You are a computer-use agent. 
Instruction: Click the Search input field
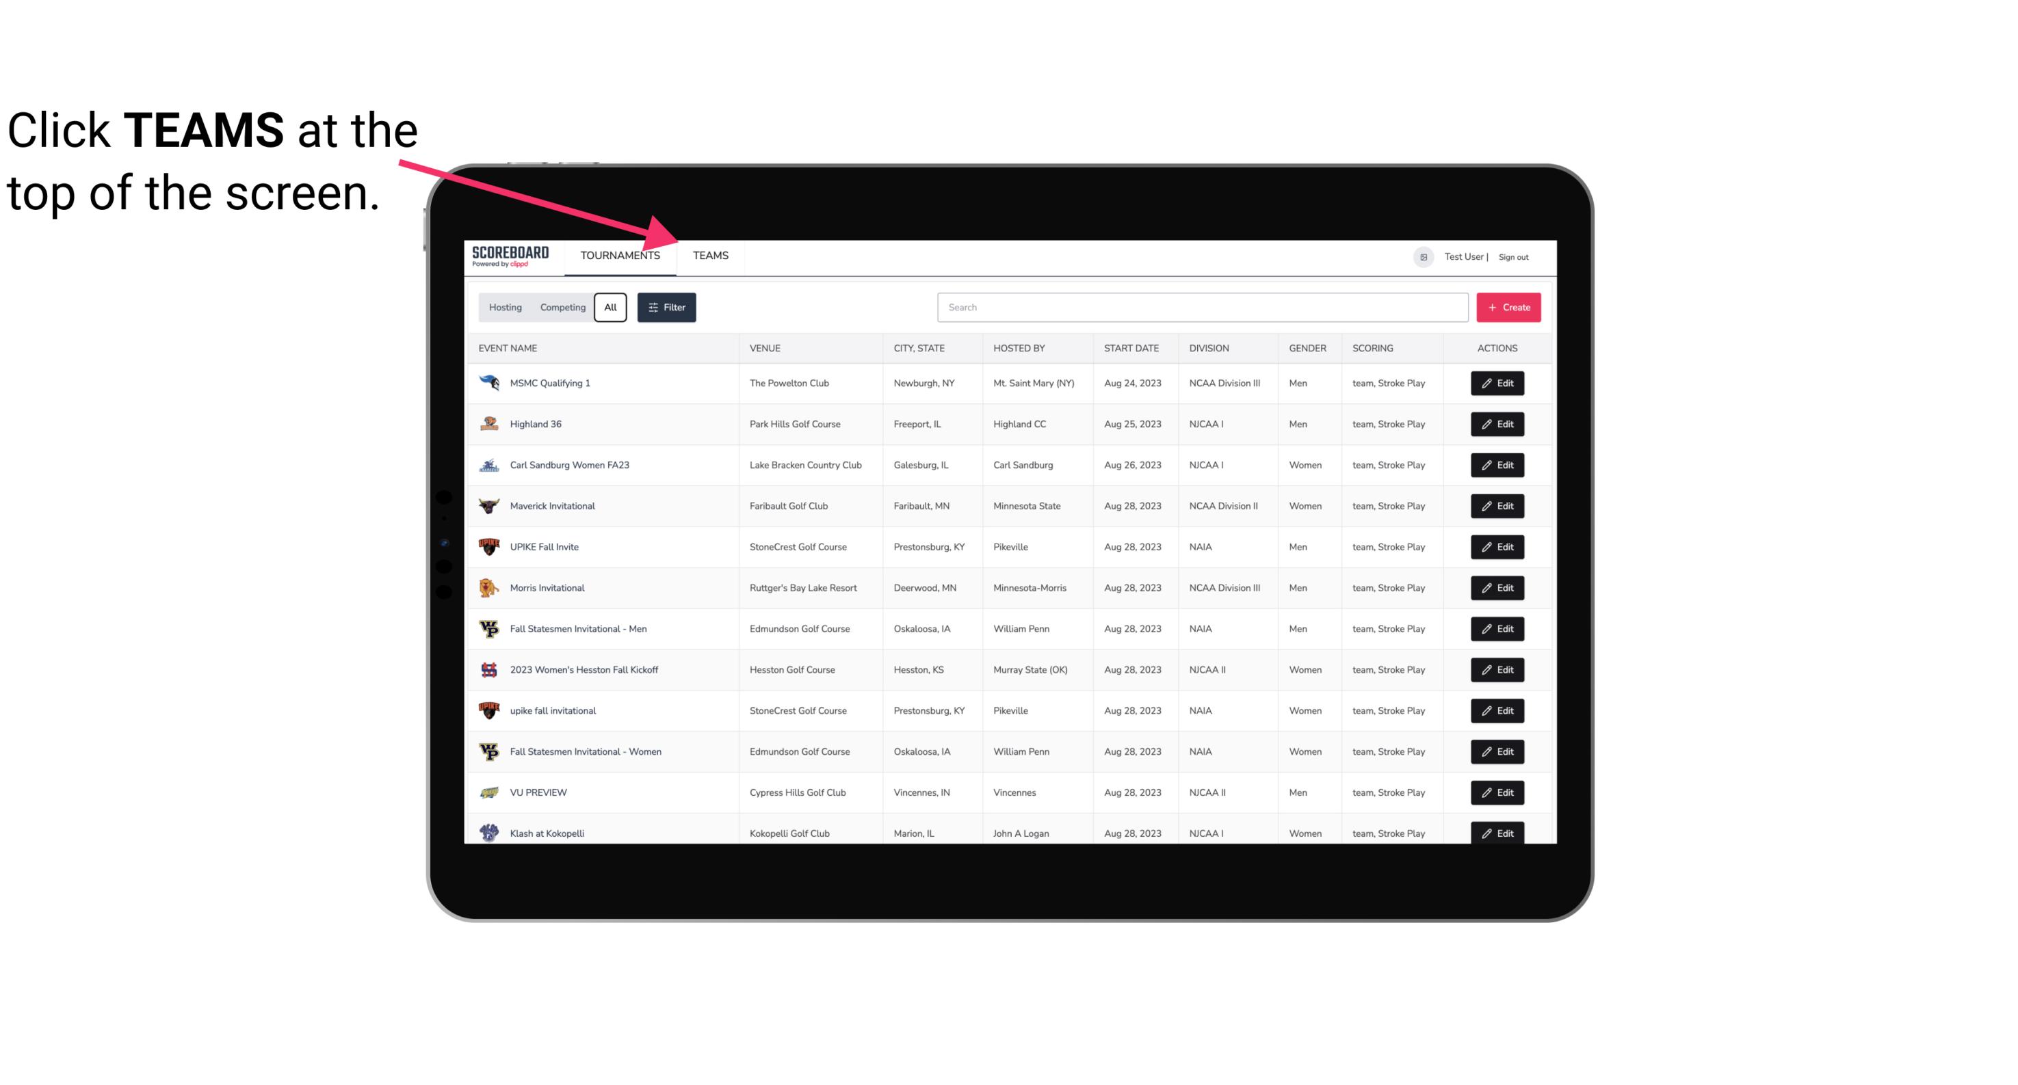coord(1201,308)
